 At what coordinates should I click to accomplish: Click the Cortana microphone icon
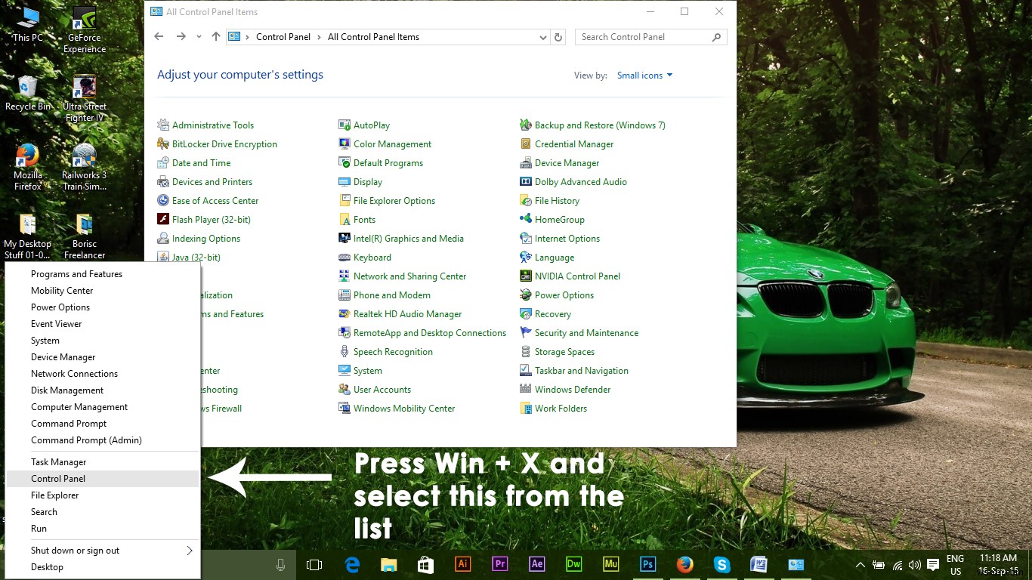pyautogui.click(x=280, y=564)
